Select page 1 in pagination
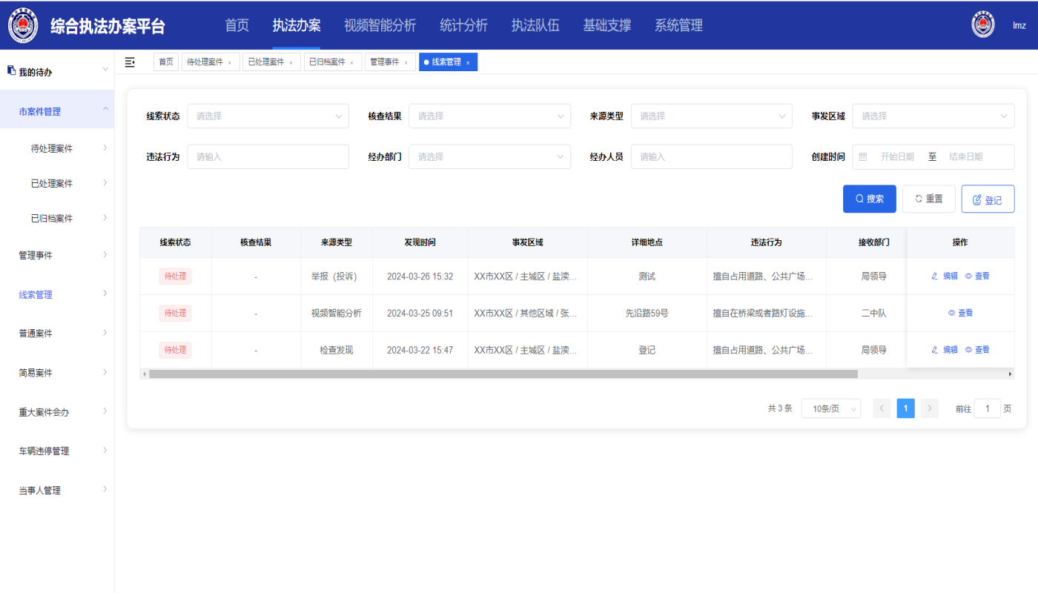Screen dimensions: 1038x593 [905, 408]
